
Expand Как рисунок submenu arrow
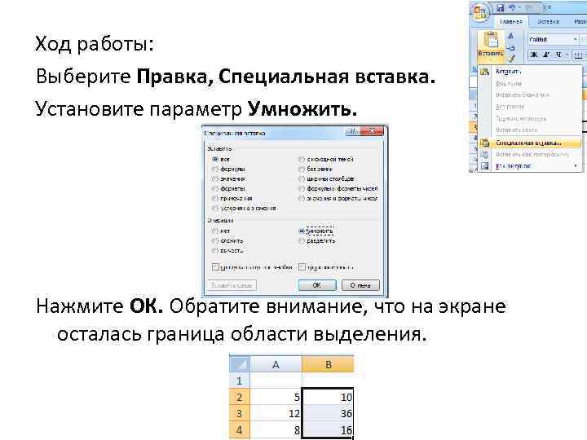pos(576,165)
